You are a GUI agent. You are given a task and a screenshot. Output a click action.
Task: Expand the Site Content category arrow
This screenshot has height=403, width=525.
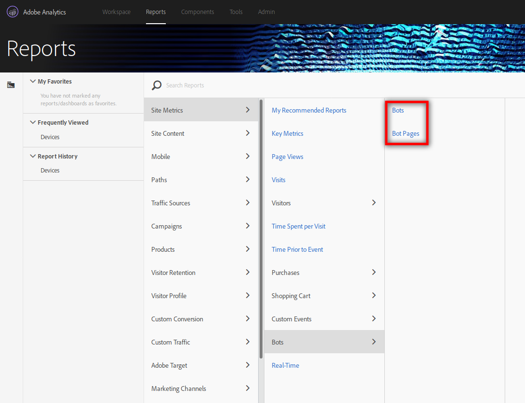tap(248, 133)
